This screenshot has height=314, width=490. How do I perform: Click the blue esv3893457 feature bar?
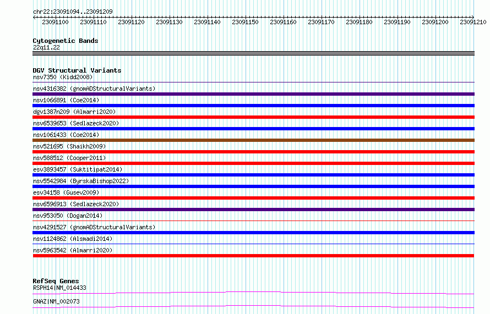tap(253, 175)
